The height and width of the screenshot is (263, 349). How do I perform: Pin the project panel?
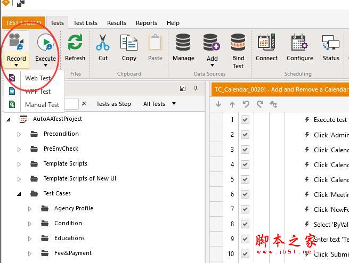point(196,88)
